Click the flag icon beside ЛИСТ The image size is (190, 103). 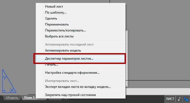click(x=179, y=99)
